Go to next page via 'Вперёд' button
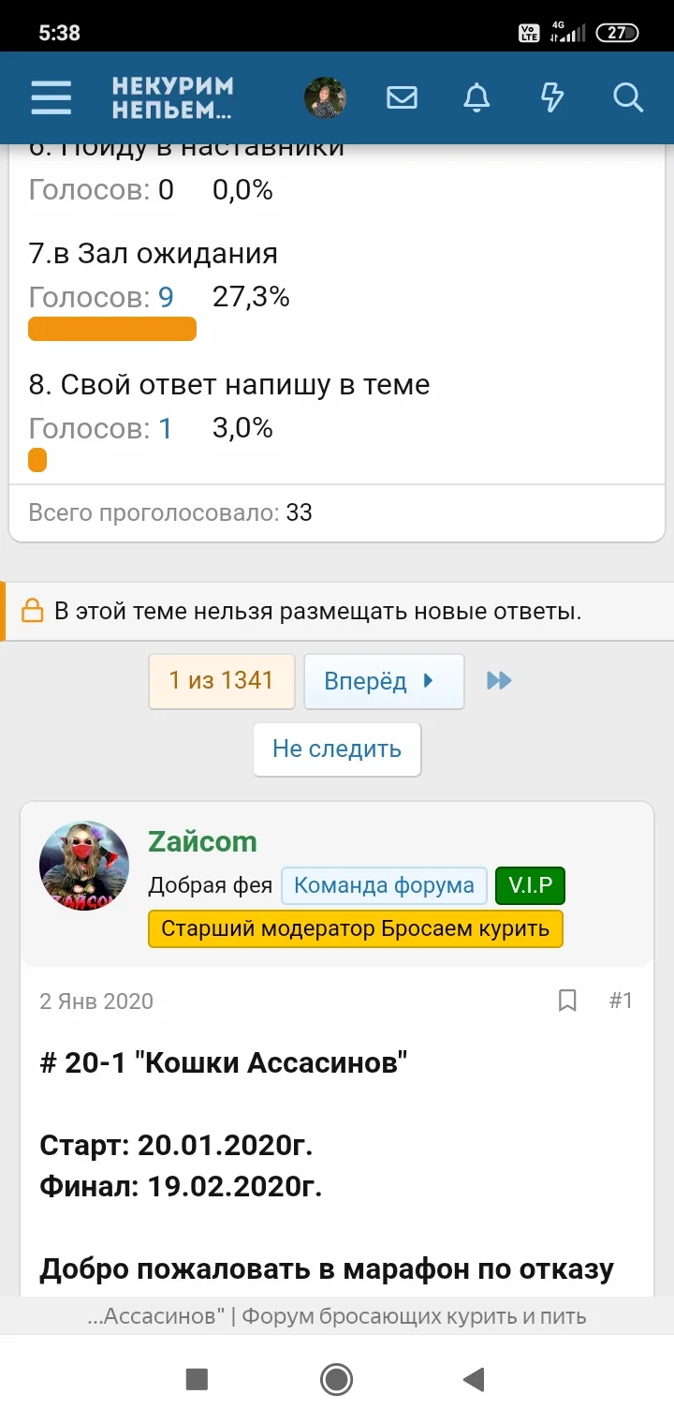Viewport: 674px width, 1424px height. [x=384, y=680]
